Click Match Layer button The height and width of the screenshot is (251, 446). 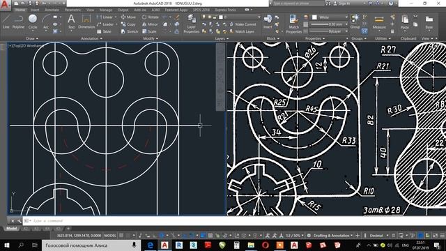[242, 31]
